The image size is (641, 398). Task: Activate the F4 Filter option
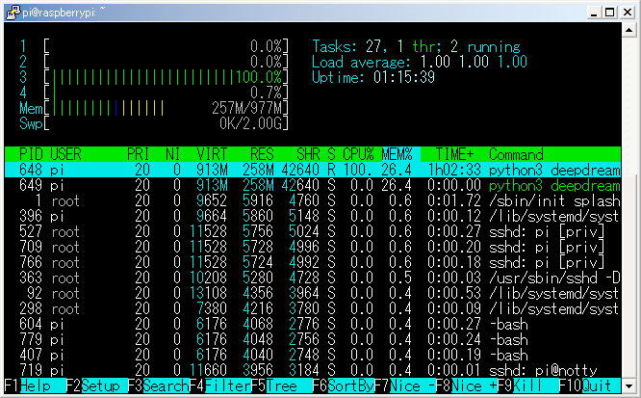pos(223,385)
